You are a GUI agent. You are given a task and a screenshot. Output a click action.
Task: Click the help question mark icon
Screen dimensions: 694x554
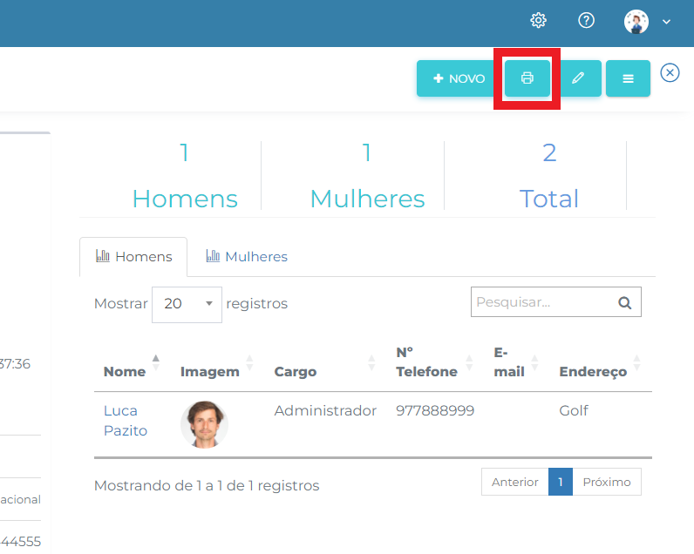[x=587, y=20]
